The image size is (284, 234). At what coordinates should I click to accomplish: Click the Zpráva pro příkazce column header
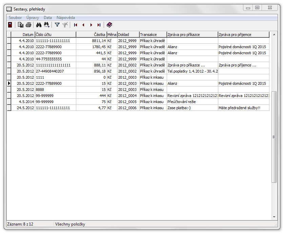tap(192, 35)
